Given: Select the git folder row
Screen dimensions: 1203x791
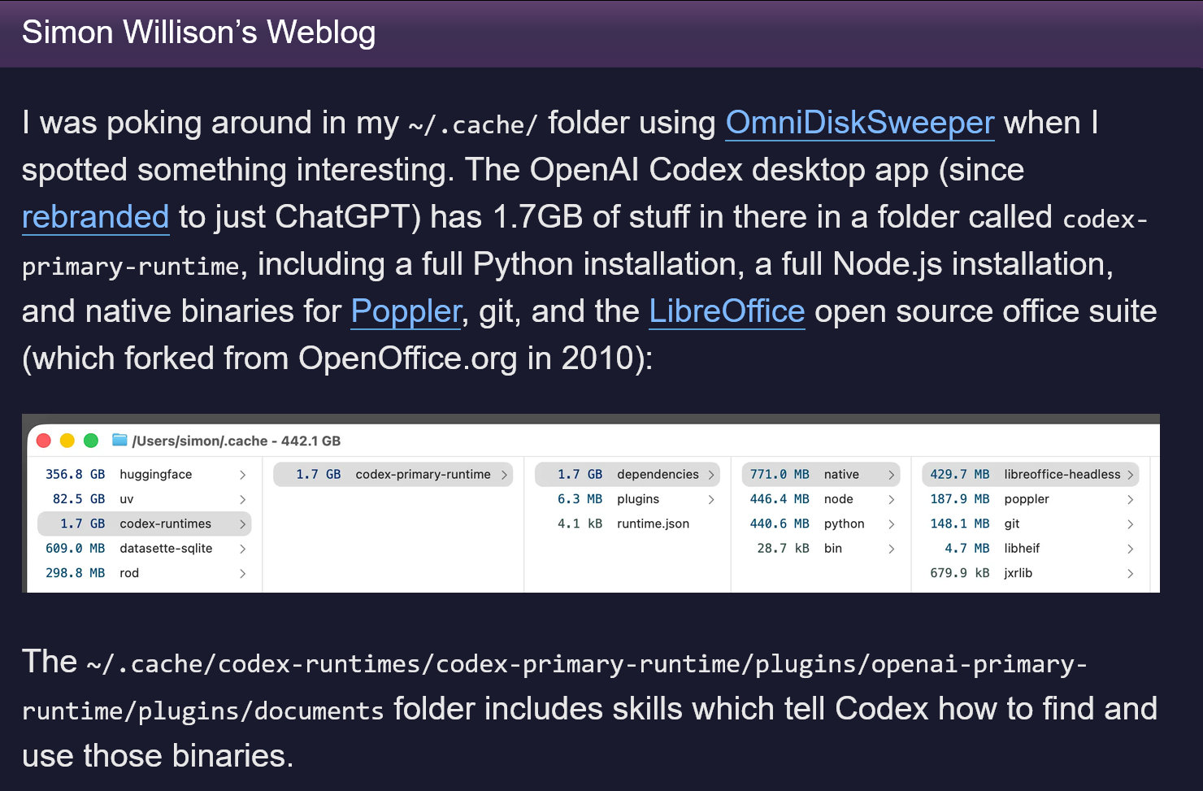Looking at the screenshot, I should click(x=1030, y=524).
